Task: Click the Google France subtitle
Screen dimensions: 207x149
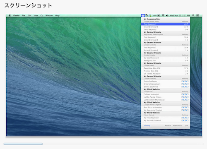Action: coord(149,65)
